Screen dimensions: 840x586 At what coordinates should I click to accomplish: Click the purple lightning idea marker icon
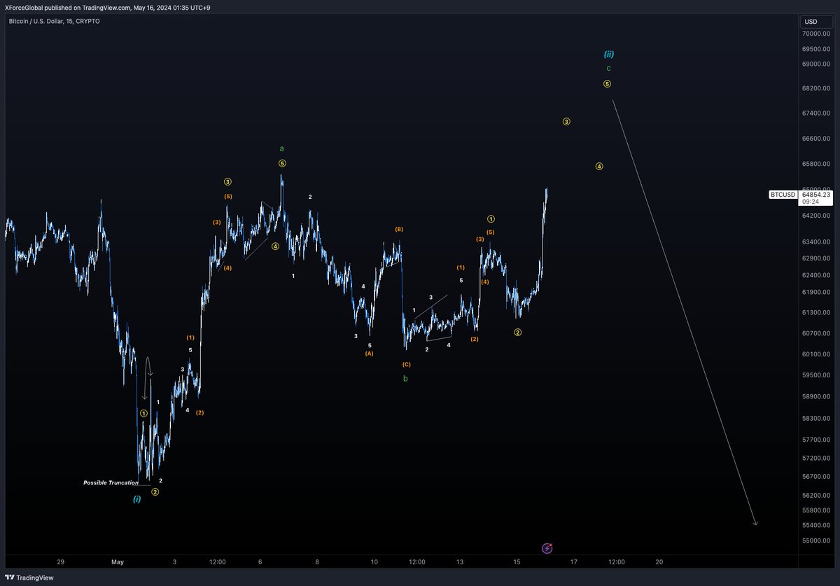tap(547, 548)
